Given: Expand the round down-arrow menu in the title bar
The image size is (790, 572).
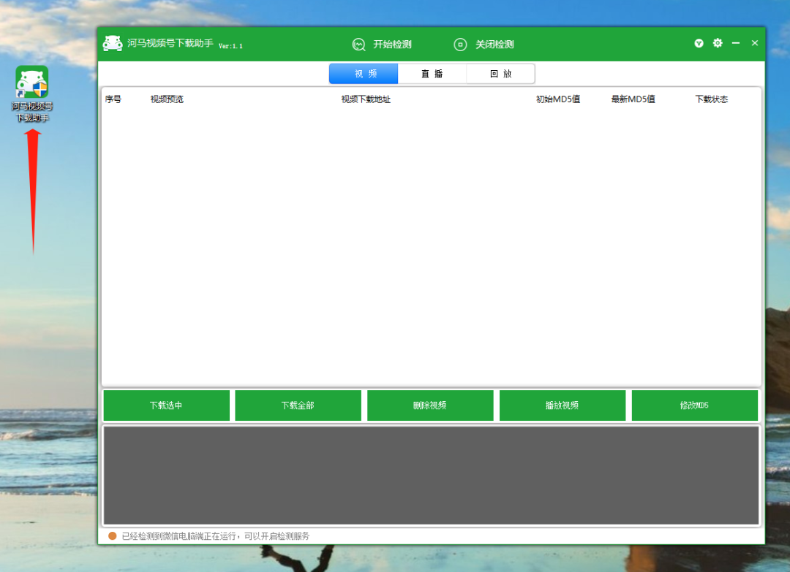Looking at the screenshot, I should [x=699, y=43].
